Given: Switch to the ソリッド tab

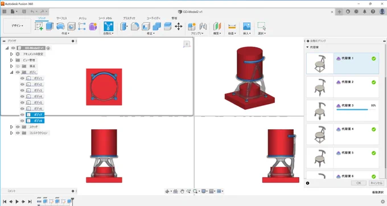Looking at the screenshot, I should point(42,18).
